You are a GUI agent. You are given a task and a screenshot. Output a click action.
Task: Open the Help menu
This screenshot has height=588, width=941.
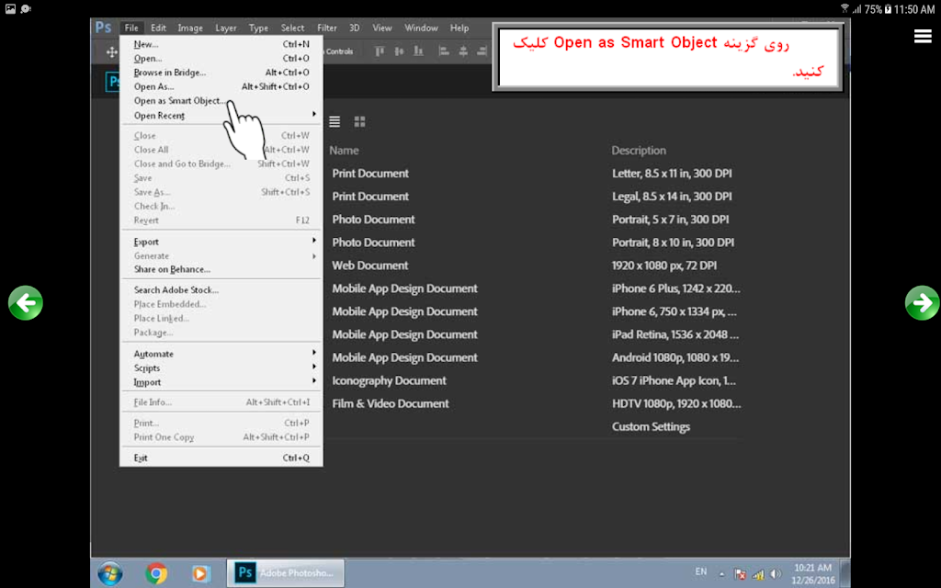[x=459, y=28]
